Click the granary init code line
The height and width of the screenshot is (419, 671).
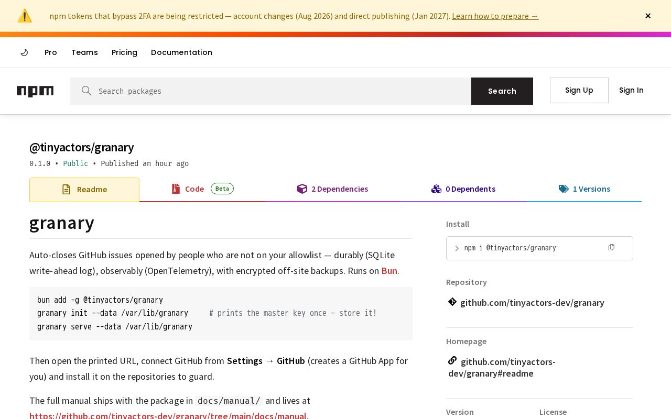207,313
